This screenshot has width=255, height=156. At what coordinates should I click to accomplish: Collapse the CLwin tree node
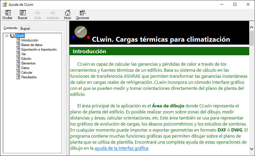7,36
